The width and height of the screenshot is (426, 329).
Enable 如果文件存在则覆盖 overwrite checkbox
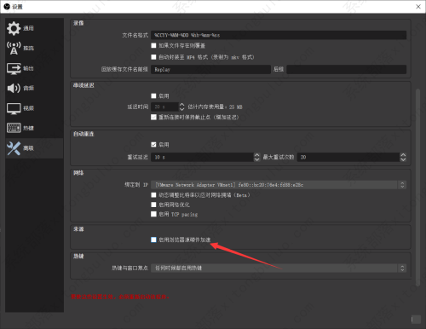(153, 45)
